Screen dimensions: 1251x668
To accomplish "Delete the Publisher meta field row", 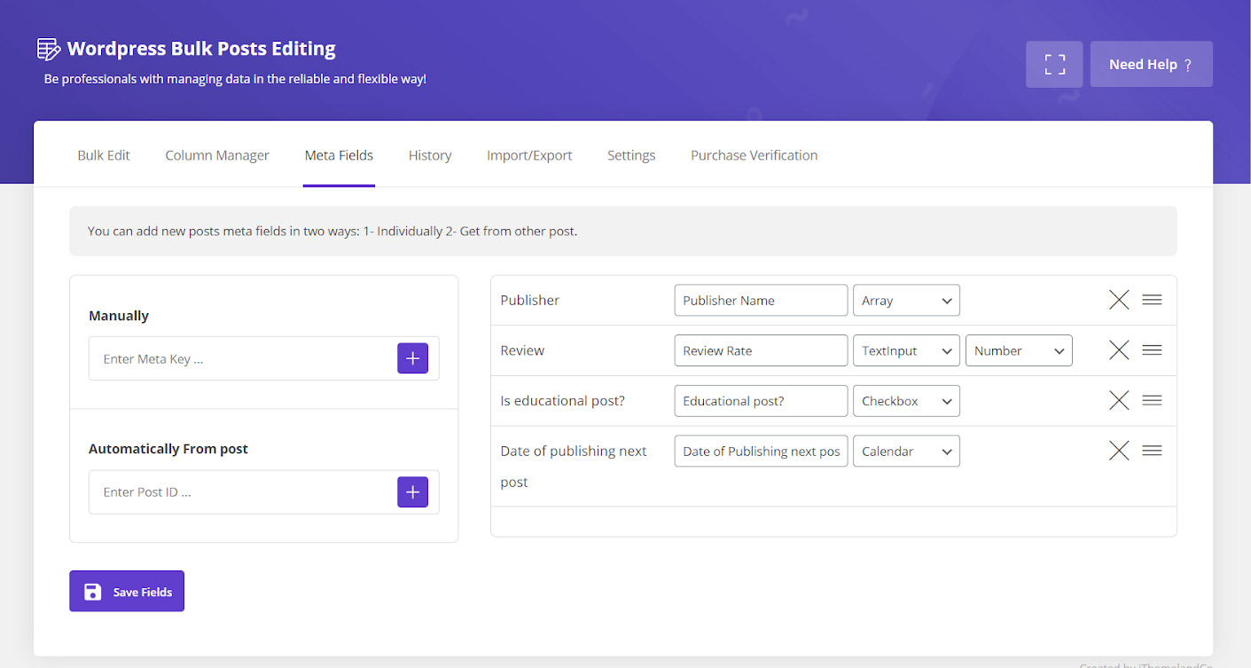I will point(1119,300).
